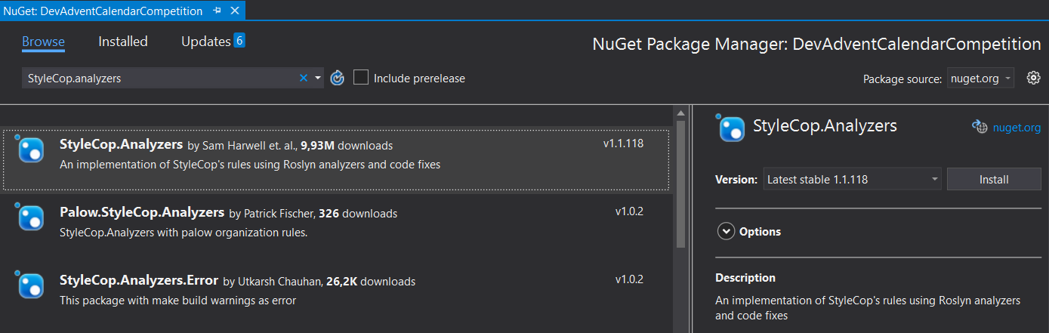Screen dimensions: 1049x333
Task: Click the globe icon beside nuget.org link
Action: (x=980, y=128)
